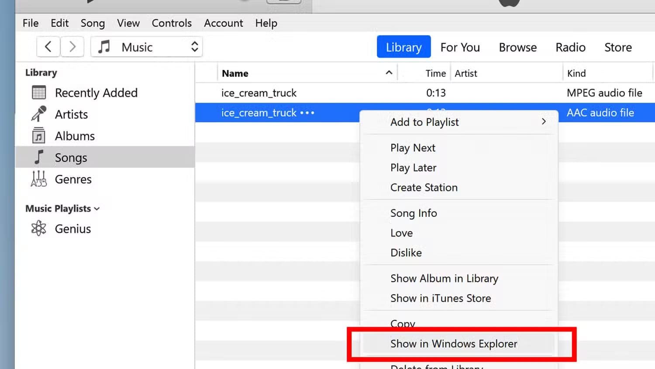The height and width of the screenshot is (369, 655).
Task: Choose Love in context menu
Action: (458, 233)
